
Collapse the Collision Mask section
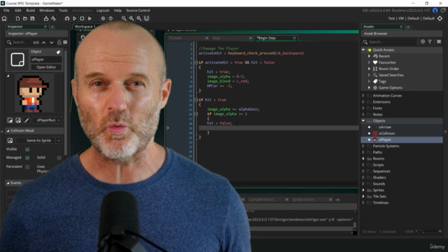pyautogui.click(x=8, y=131)
